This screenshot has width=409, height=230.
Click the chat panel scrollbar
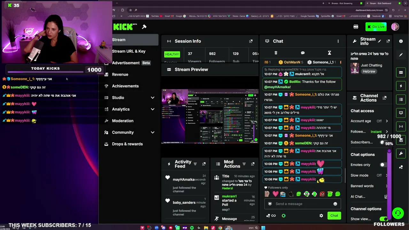pyautogui.click(x=345, y=175)
